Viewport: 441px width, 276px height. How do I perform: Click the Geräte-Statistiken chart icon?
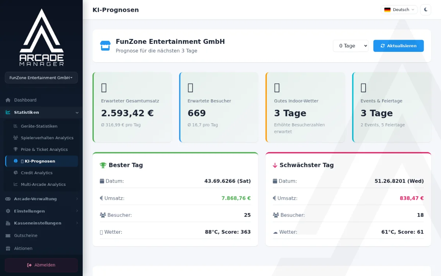[x=15, y=126]
